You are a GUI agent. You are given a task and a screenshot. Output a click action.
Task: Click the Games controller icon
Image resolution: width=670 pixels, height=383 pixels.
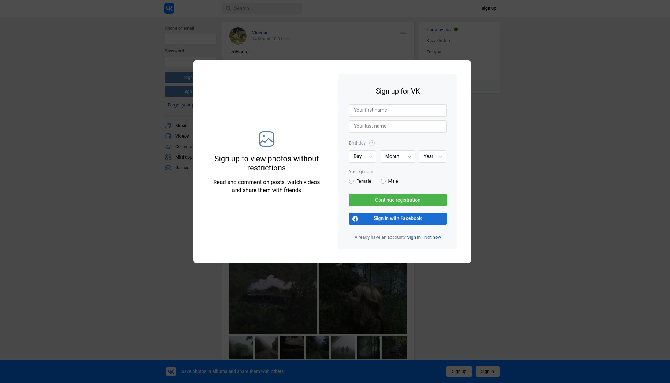[168, 168]
